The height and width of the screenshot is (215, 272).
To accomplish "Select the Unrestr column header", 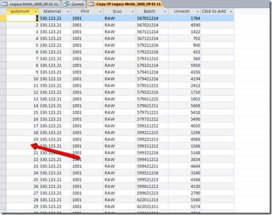I will coord(184,11).
